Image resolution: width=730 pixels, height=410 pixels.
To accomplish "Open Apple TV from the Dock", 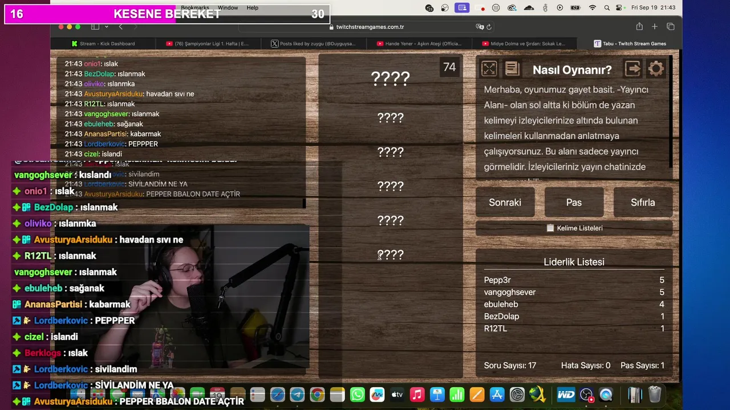I will [397, 394].
